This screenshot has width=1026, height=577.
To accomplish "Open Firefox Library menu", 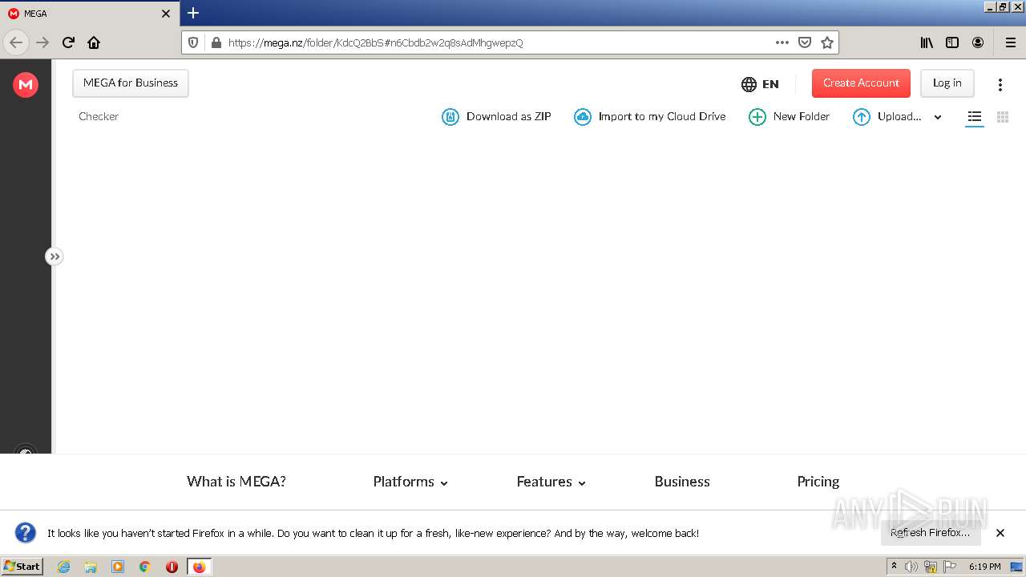I will pyautogui.click(x=927, y=42).
